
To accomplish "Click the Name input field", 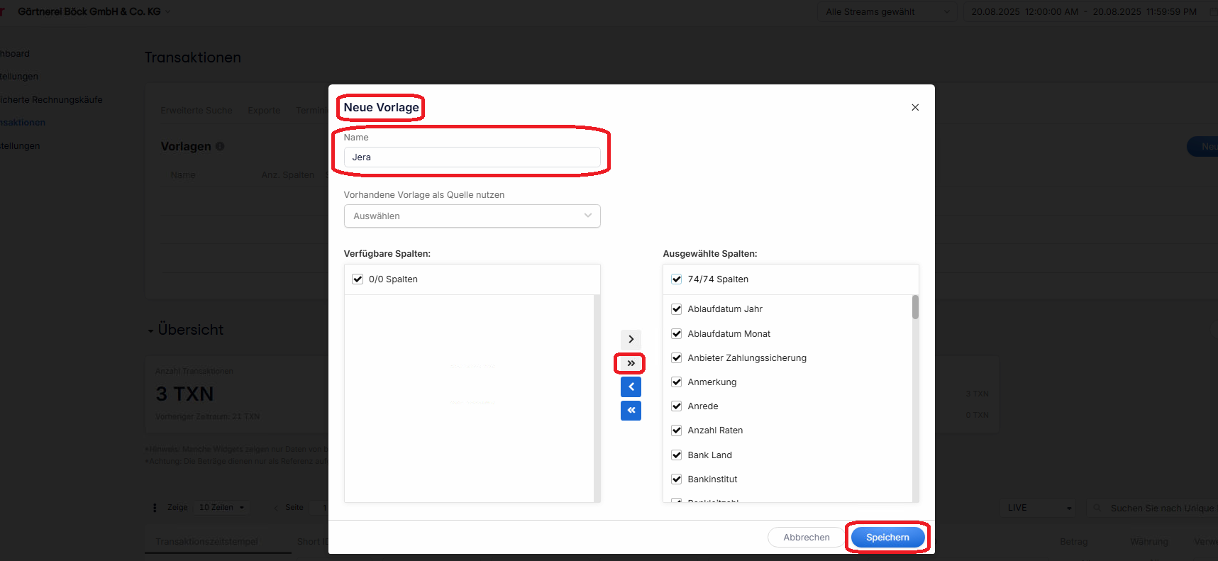I will tap(472, 157).
